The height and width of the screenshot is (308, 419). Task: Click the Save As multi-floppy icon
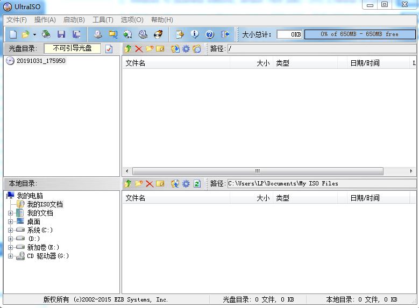point(76,34)
